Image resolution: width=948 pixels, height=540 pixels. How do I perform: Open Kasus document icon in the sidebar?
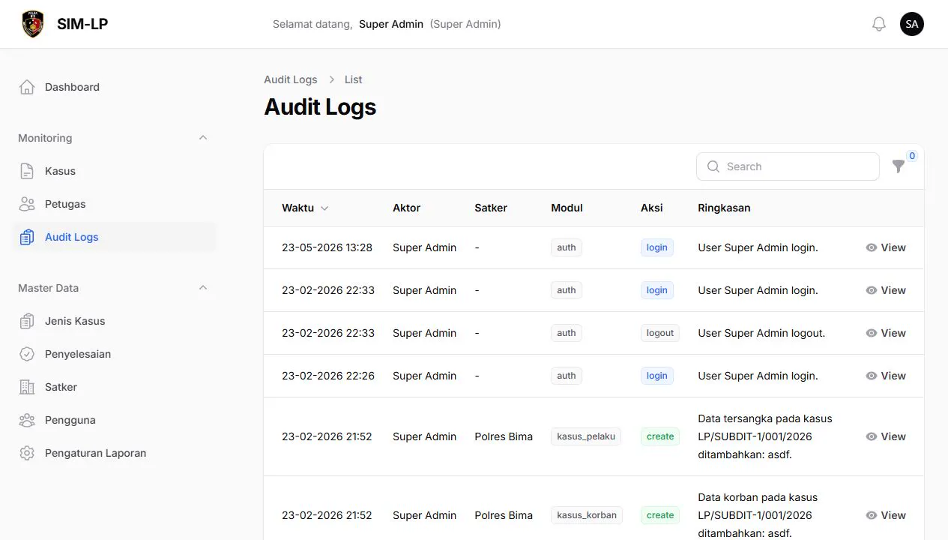(27, 171)
